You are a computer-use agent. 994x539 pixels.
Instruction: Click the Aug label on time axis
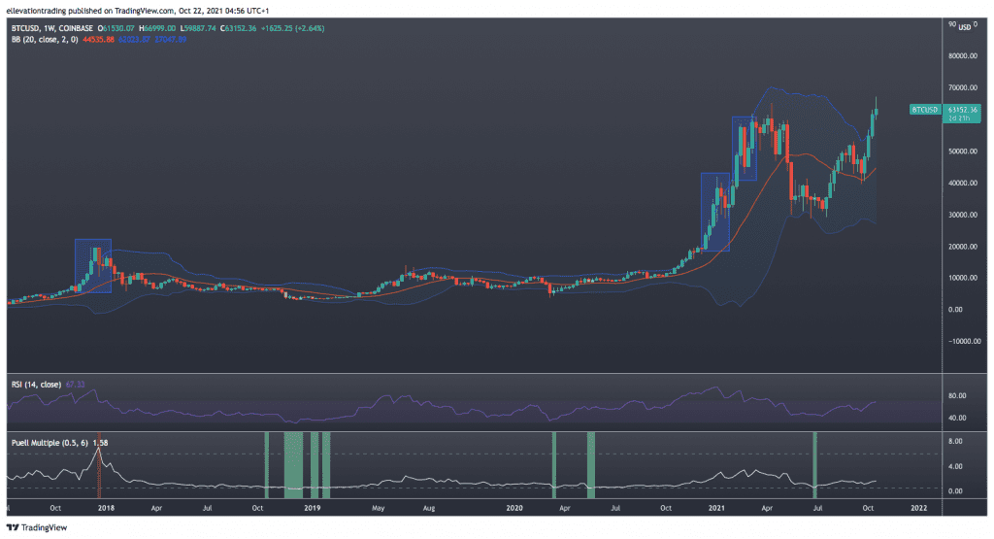(429, 508)
